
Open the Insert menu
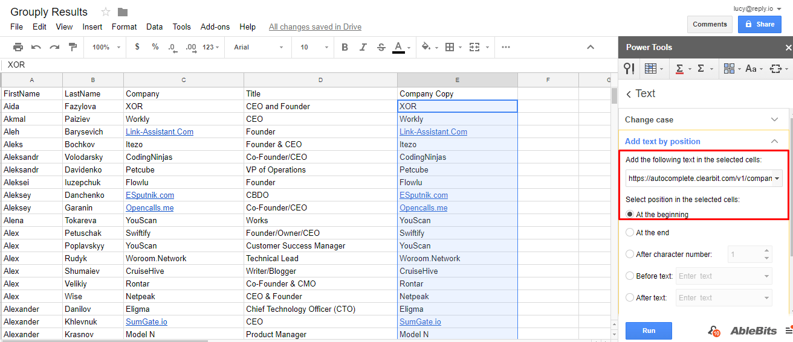pyautogui.click(x=92, y=27)
